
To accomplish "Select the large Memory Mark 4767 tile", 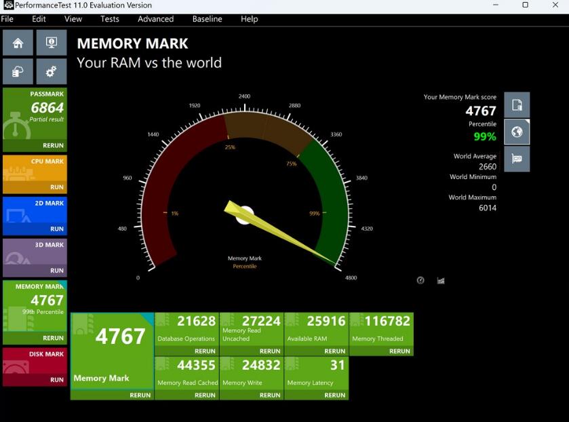I will click(111, 346).
